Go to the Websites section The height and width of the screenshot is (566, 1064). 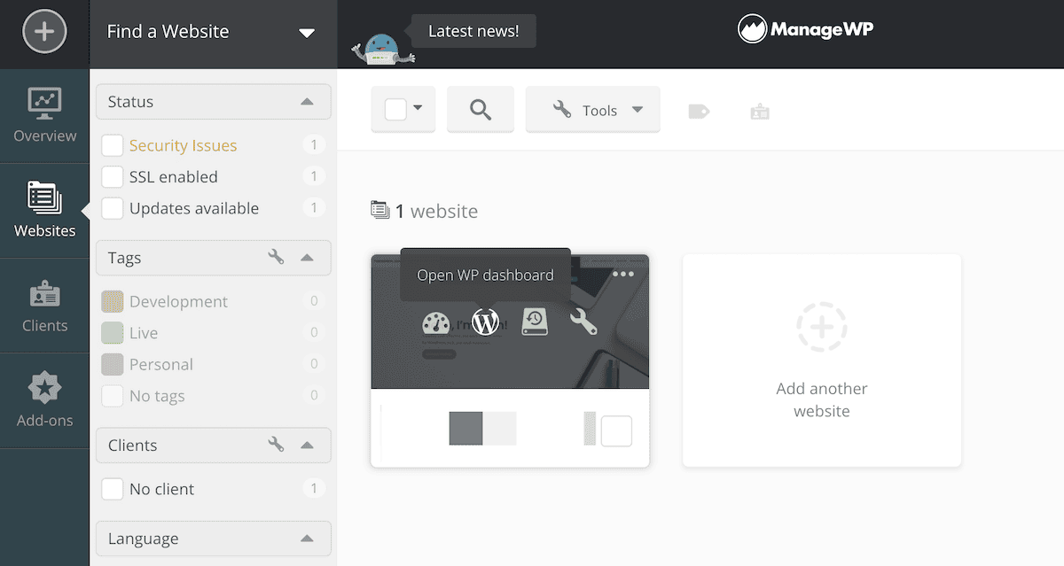point(44,211)
